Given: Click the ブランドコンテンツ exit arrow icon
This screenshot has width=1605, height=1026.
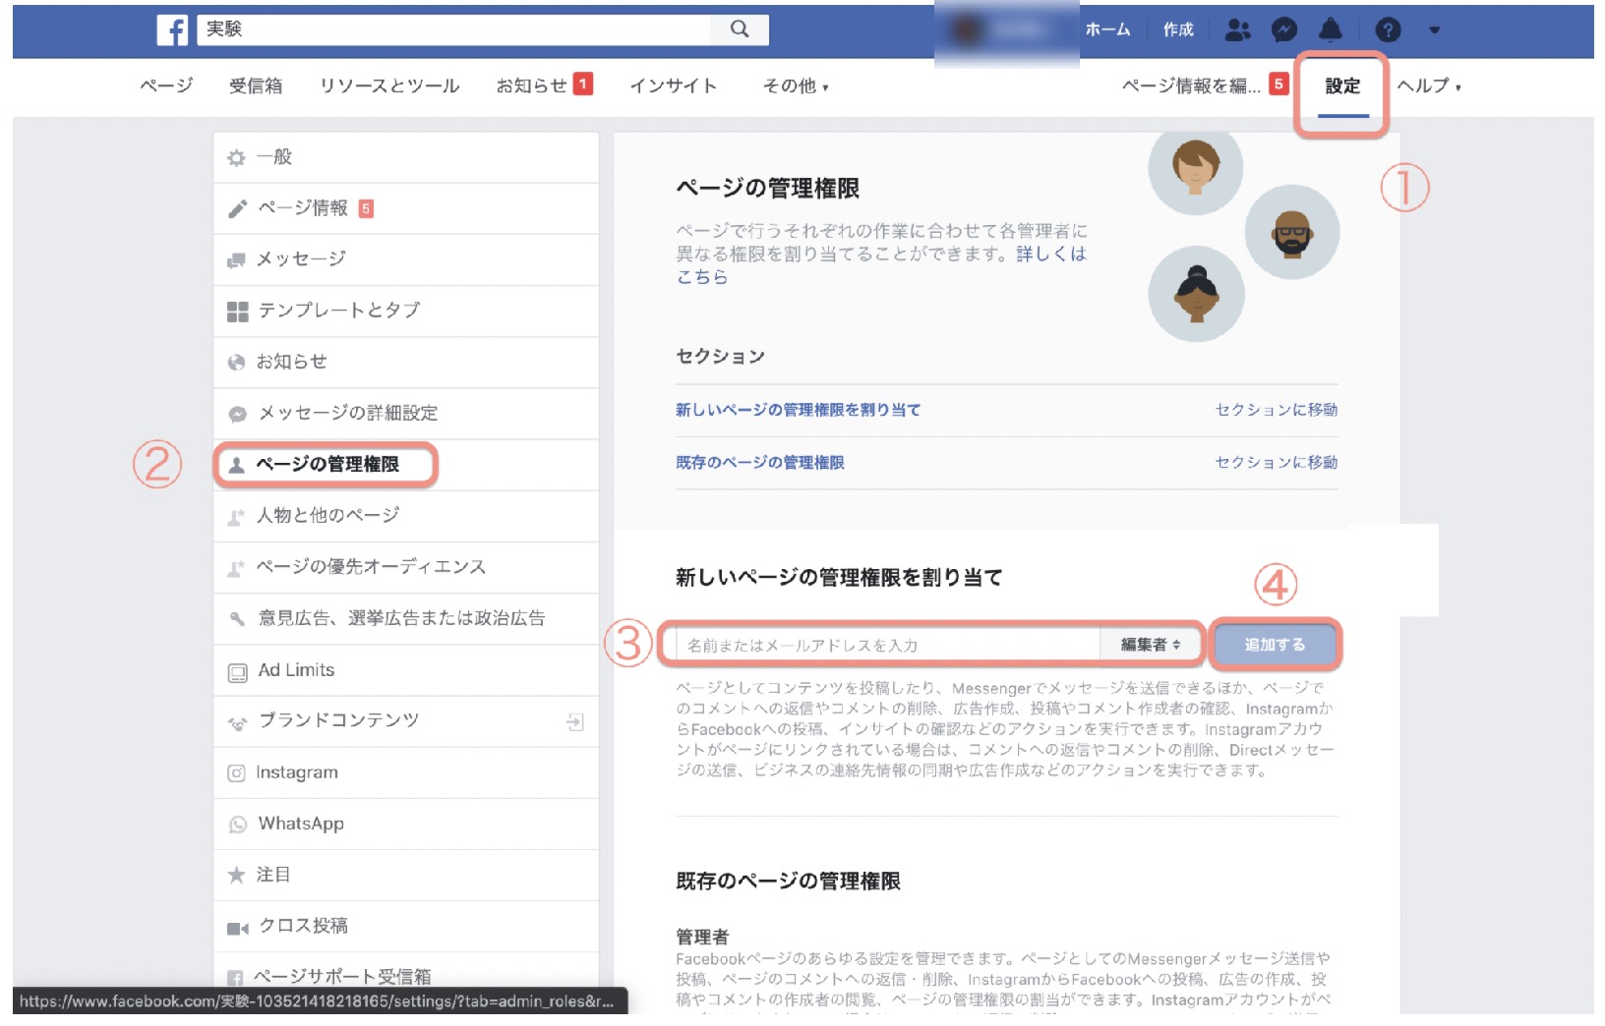Looking at the screenshot, I should point(575,722).
